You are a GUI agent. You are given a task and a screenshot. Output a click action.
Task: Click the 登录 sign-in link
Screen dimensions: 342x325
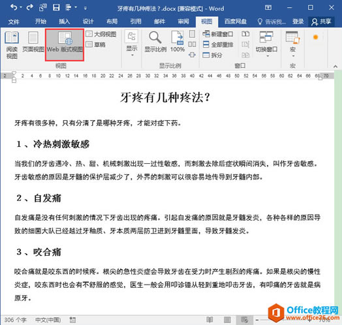(298, 22)
